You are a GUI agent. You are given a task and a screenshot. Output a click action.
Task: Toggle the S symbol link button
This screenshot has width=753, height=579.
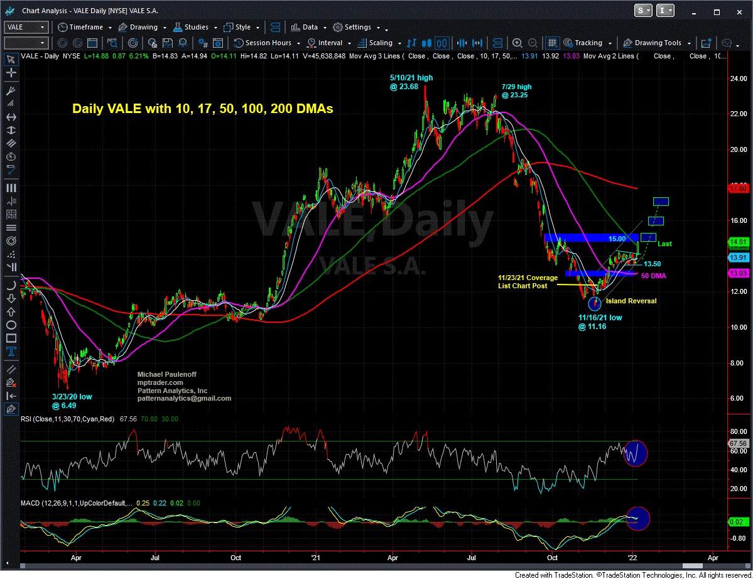coord(643,11)
